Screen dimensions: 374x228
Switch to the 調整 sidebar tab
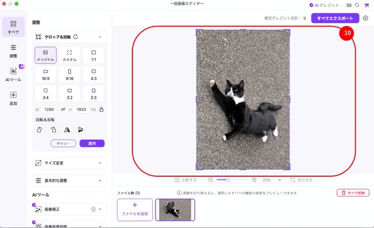coord(13,51)
